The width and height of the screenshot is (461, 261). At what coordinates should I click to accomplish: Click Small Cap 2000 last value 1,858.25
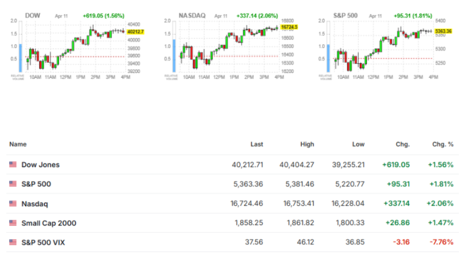pyautogui.click(x=249, y=223)
